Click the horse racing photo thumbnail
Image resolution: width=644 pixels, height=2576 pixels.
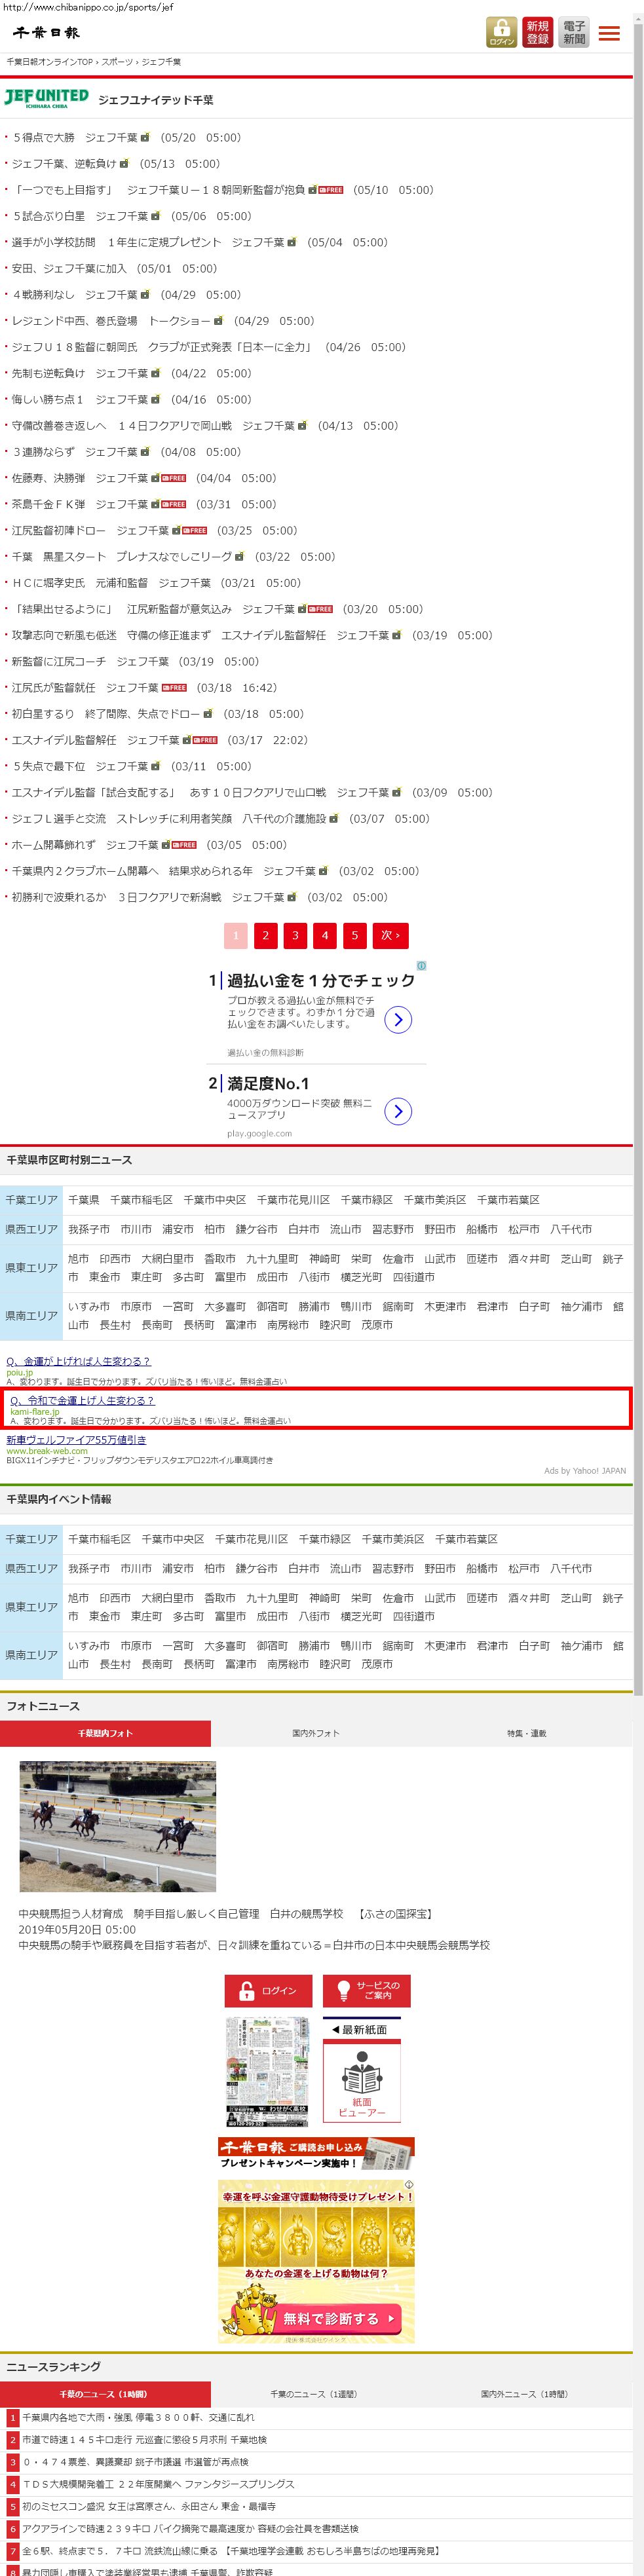(118, 1826)
